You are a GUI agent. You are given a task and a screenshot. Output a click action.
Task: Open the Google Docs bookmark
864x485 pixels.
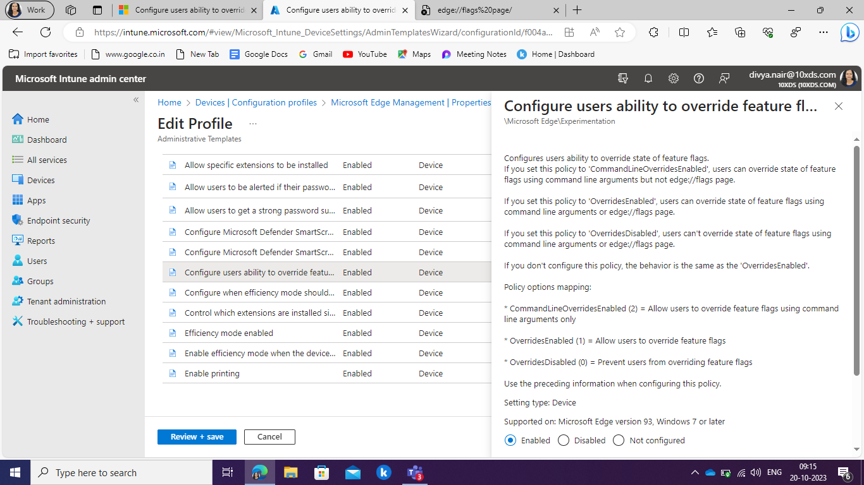[259, 54]
